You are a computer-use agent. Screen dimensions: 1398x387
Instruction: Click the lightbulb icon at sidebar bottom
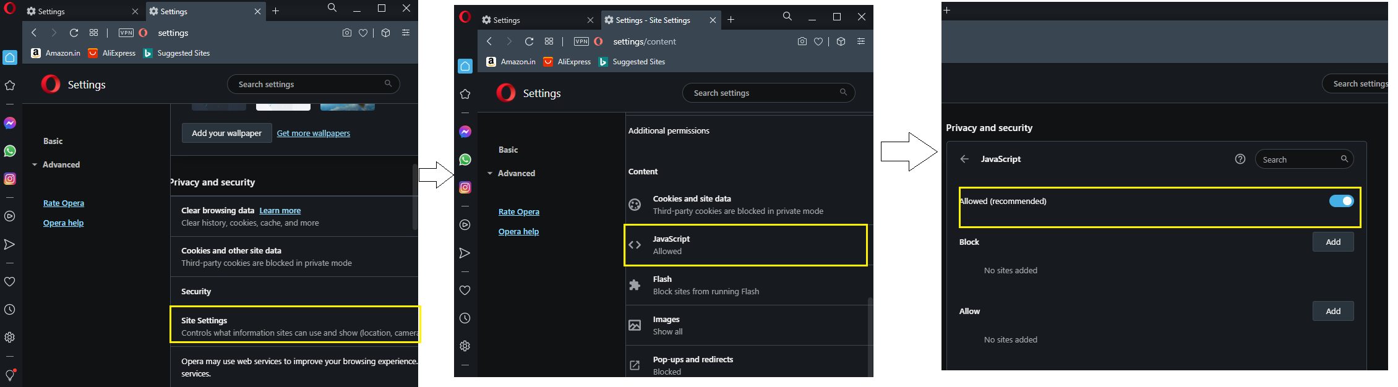(10, 375)
